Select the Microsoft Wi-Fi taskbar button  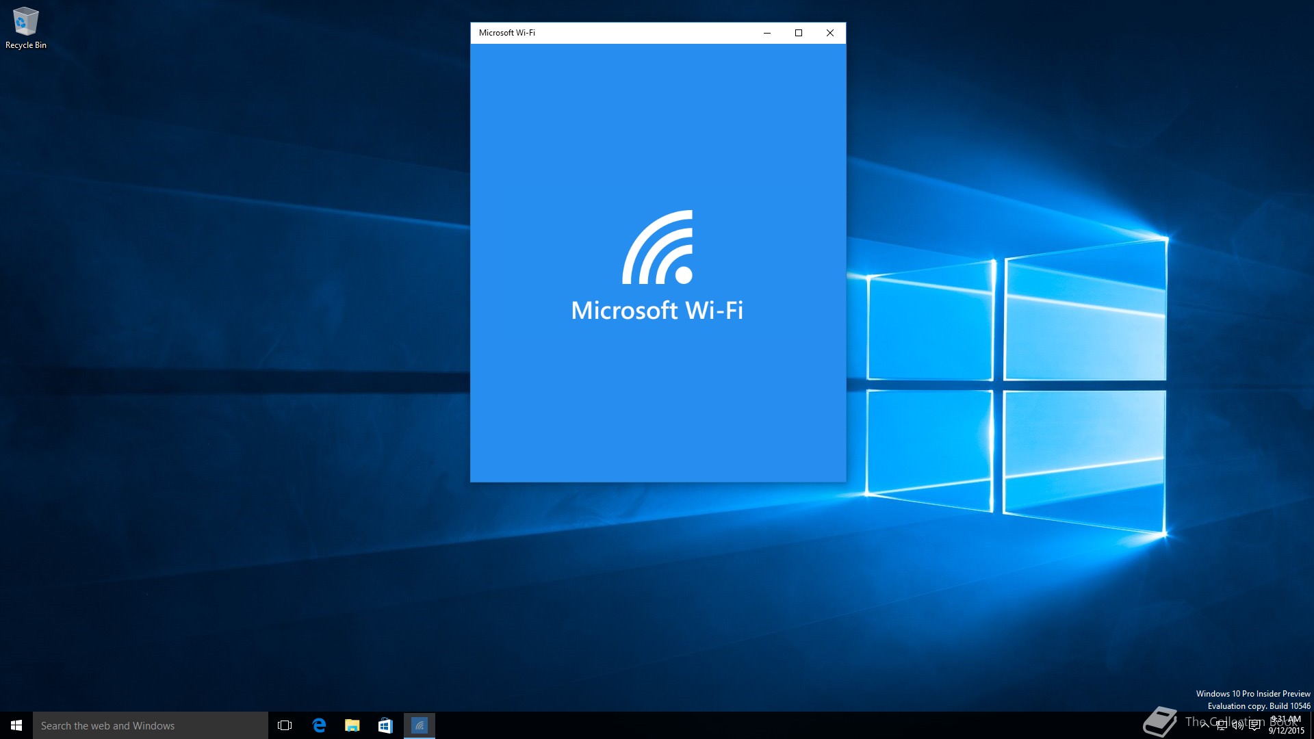click(x=420, y=725)
